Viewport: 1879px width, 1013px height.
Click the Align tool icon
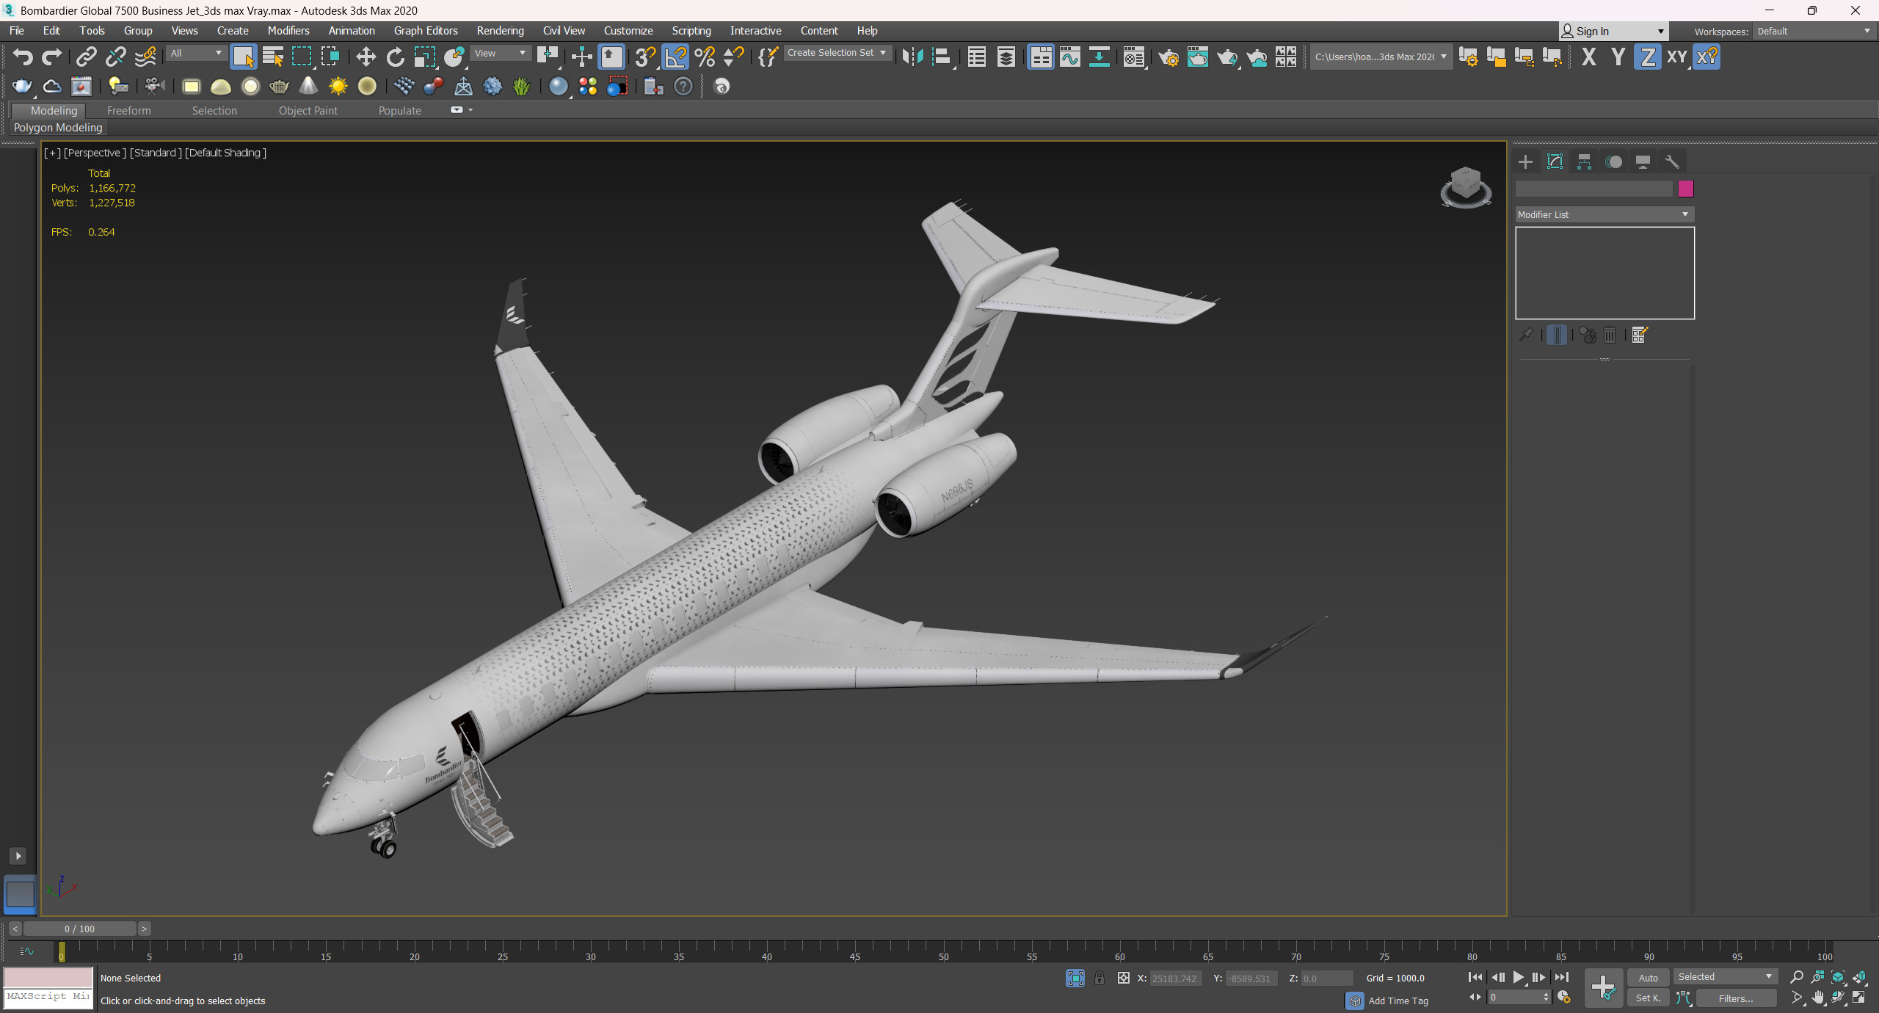click(x=942, y=57)
